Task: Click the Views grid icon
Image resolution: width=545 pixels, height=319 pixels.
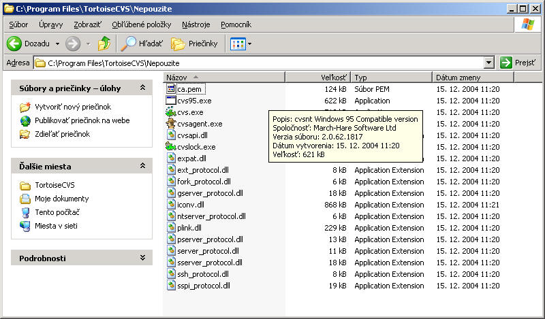Action: pyautogui.click(x=238, y=44)
